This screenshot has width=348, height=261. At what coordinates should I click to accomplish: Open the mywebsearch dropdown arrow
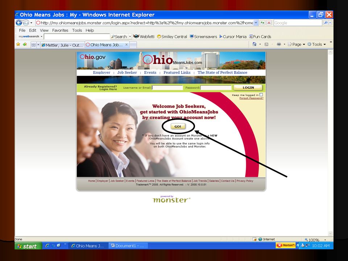pos(41,36)
